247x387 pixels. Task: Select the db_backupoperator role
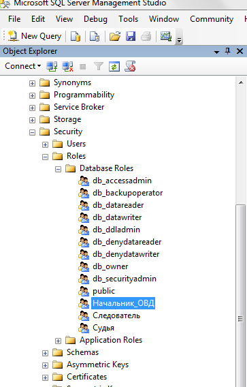128,193
